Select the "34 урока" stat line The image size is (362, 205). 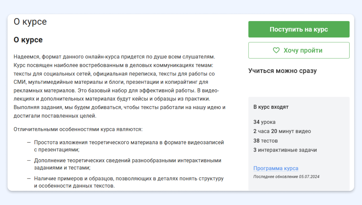264,122
